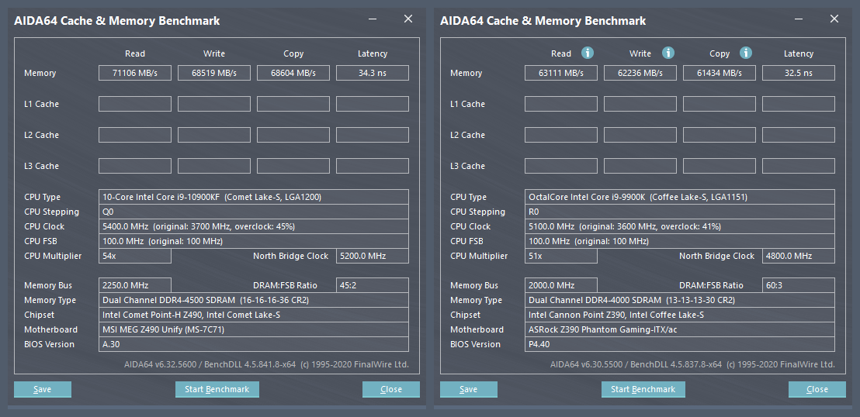The width and height of the screenshot is (860, 417).
Task: Start Benchmark in the i9-9900K window
Action: (x=643, y=389)
